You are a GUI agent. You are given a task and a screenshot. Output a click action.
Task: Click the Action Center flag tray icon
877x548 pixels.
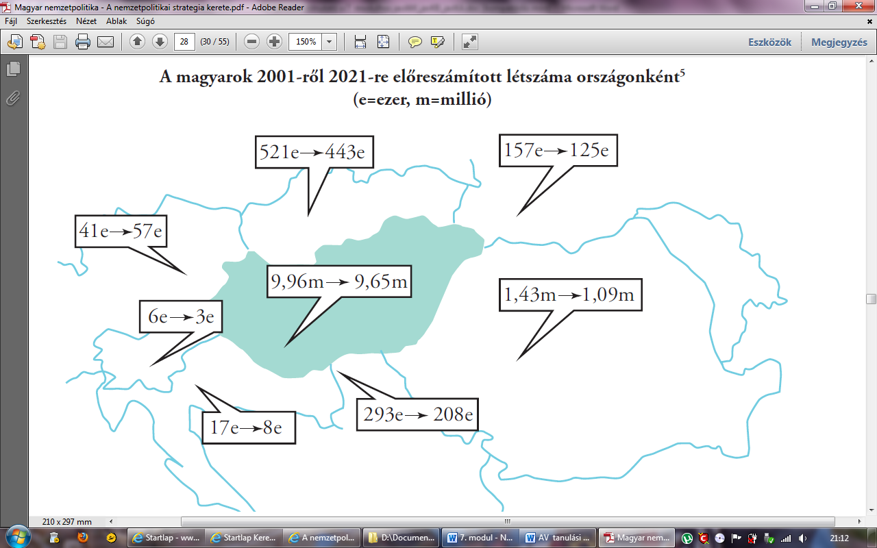737,538
